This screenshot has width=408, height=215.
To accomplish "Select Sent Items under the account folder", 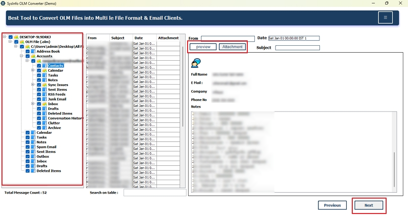I will pyautogui.click(x=57, y=90).
